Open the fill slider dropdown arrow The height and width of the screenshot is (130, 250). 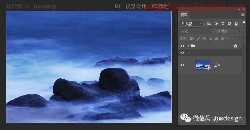tap(243, 39)
